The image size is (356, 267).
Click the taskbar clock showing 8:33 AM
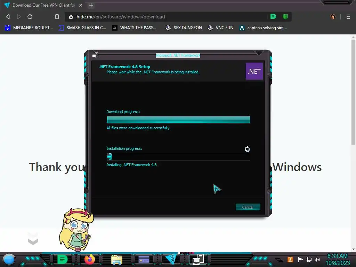338,259
